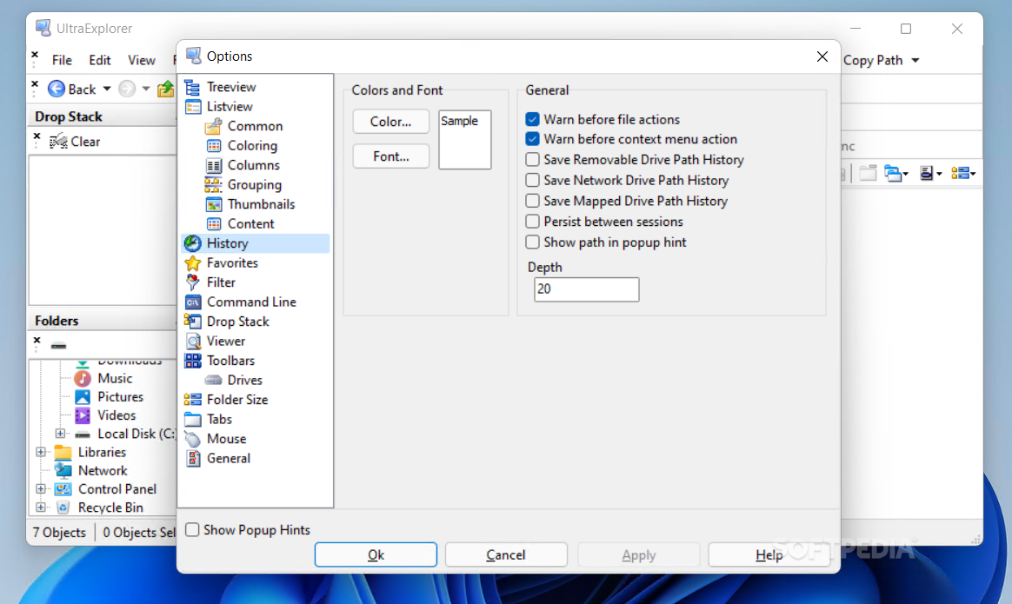Open the Edit menu

[99, 60]
